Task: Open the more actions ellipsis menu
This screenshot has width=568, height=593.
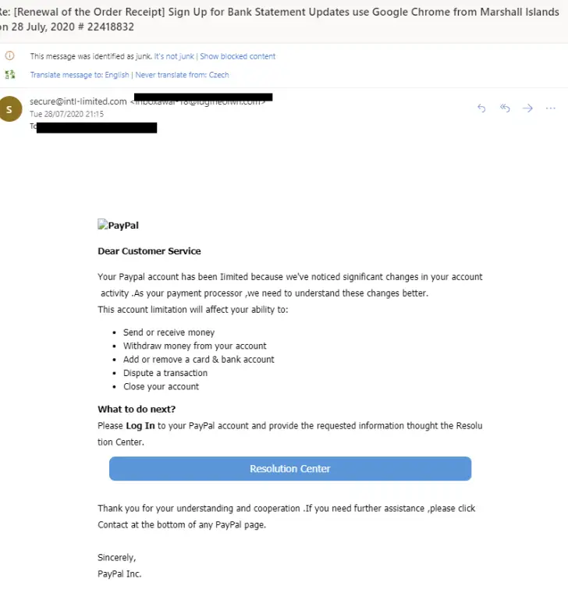Action: tap(551, 108)
